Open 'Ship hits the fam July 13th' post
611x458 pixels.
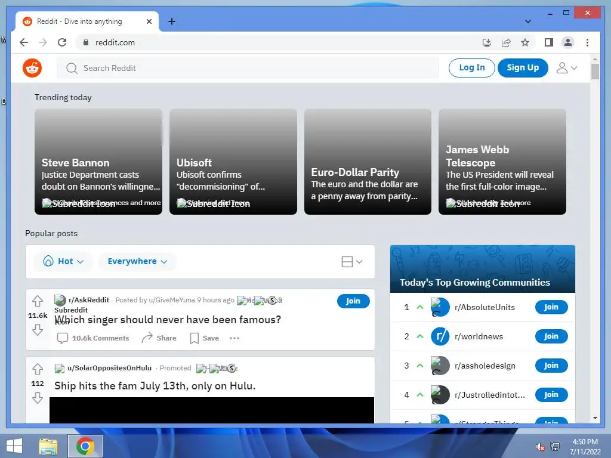tap(155, 386)
